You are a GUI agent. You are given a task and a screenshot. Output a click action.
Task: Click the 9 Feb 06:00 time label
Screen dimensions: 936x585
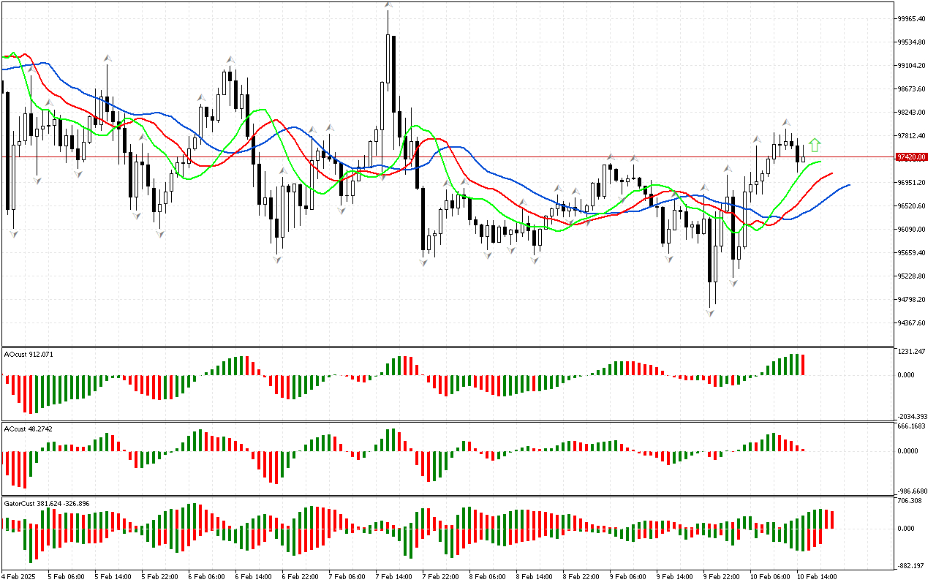(x=628, y=576)
